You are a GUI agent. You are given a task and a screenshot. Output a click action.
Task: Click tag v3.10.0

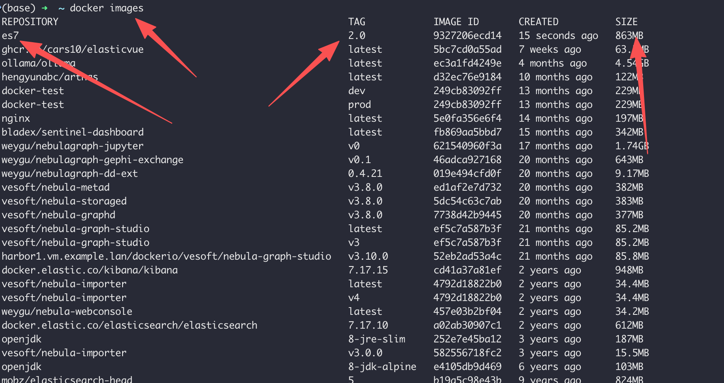(x=368, y=256)
